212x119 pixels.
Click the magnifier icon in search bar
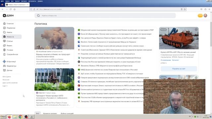point(38,16)
